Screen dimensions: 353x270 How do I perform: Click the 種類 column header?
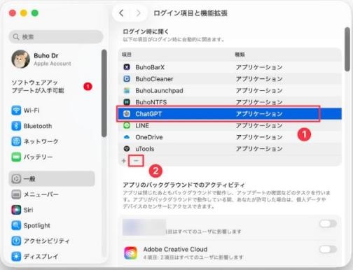tap(240, 55)
